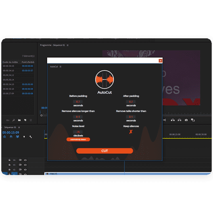This screenshot has height=213, width=213.
Task: Export a frame with the camera icon
Action: click(x=186, y=120)
